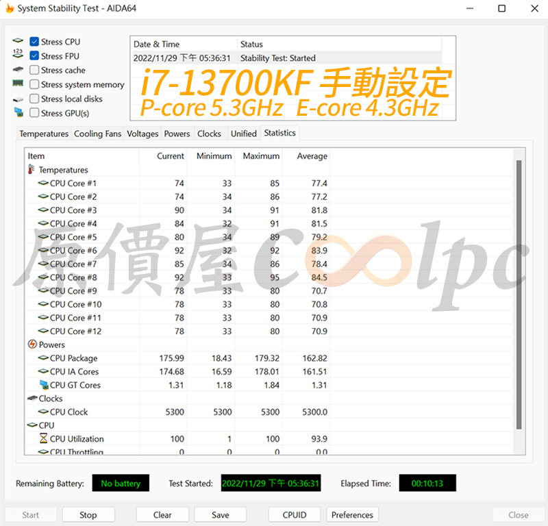Click the chip icon beside CPU Core #10
Screen dimensions: 548x526
[43, 304]
